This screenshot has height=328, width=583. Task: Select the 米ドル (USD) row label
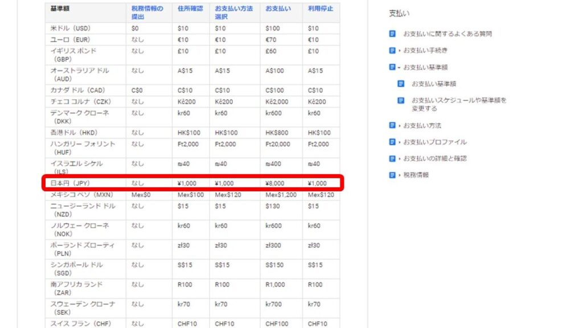(70, 28)
